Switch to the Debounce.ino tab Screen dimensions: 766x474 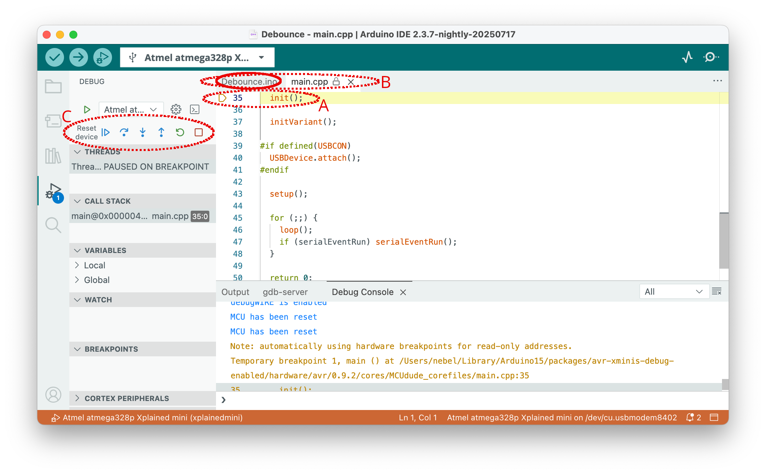249,82
